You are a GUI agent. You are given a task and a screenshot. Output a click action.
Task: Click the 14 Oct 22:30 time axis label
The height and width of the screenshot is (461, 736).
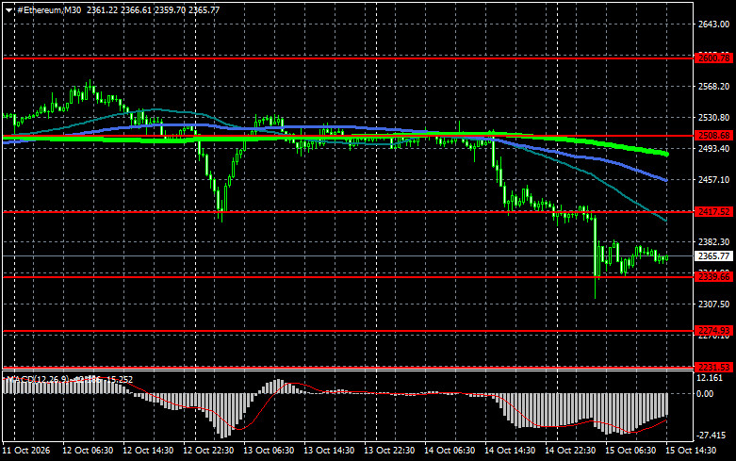click(570, 451)
